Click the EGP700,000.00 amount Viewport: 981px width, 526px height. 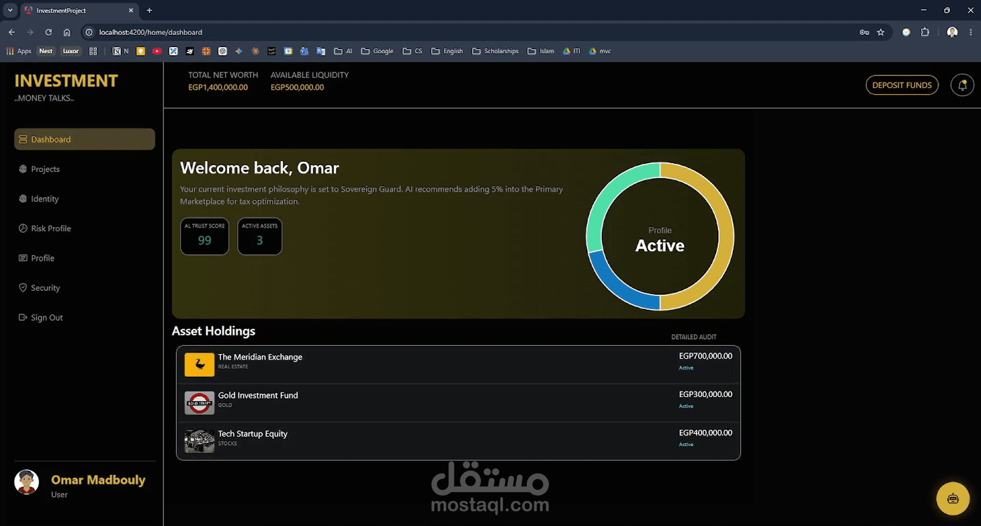pyautogui.click(x=705, y=356)
